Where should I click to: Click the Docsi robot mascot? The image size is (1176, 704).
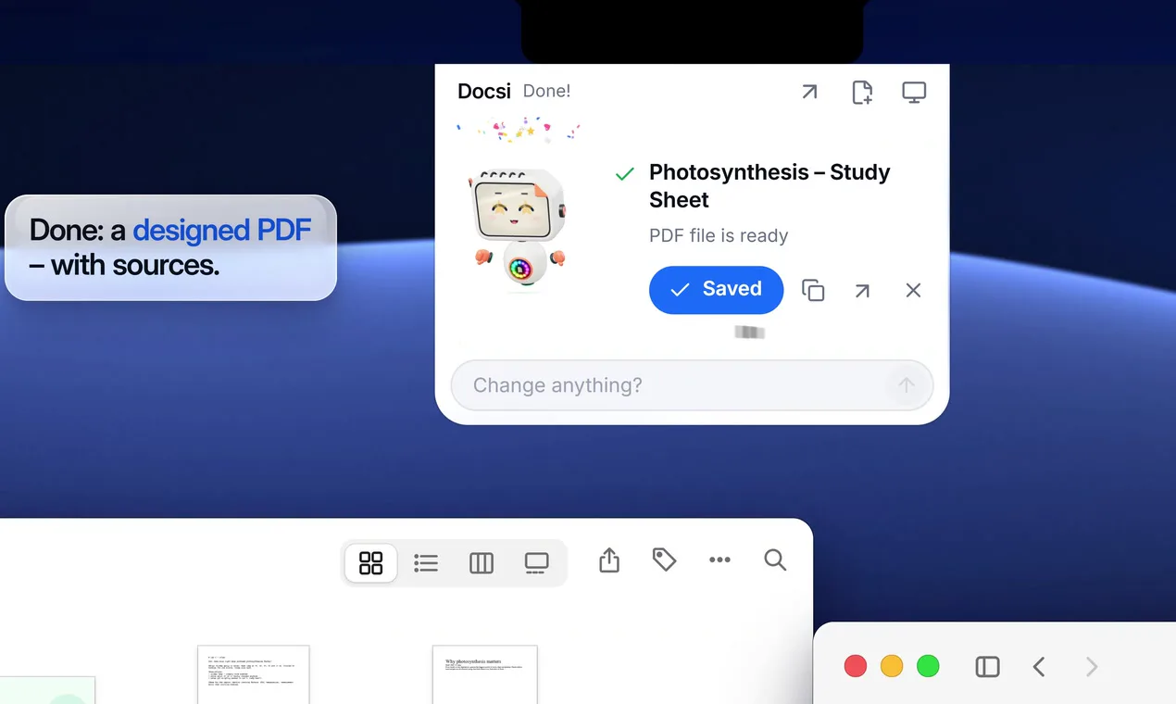tap(519, 230)
